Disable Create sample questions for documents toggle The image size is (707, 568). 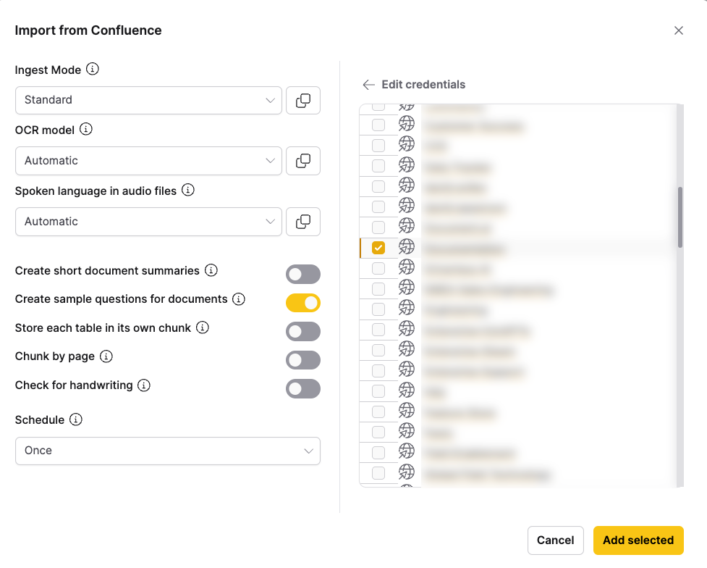[302, 303]
